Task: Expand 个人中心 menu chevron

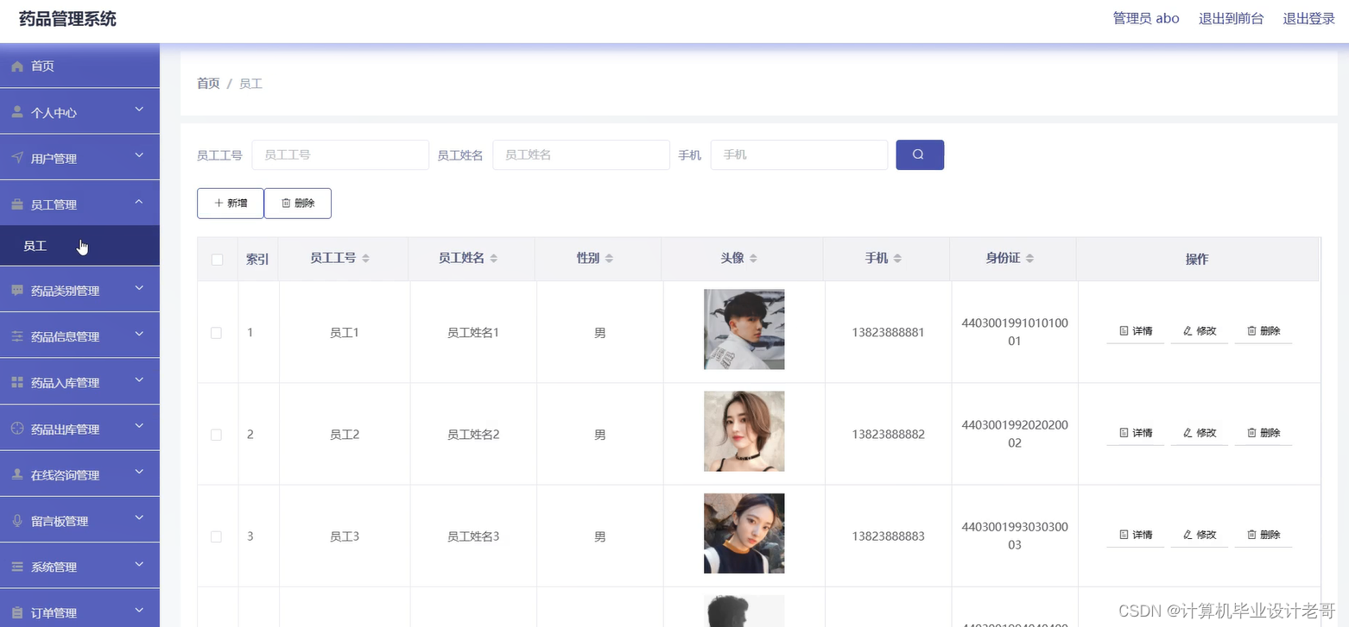Action: 139,110
